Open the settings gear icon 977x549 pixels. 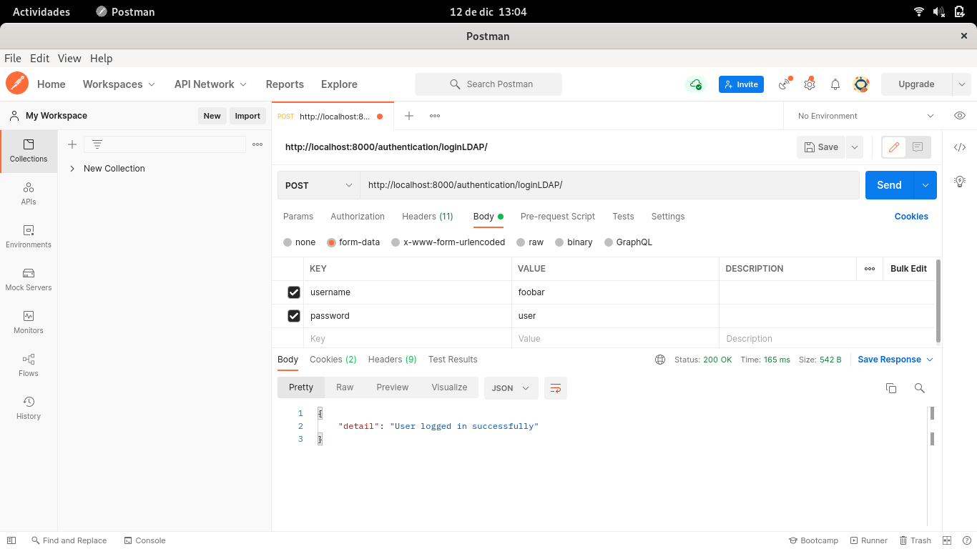point(810,84)
